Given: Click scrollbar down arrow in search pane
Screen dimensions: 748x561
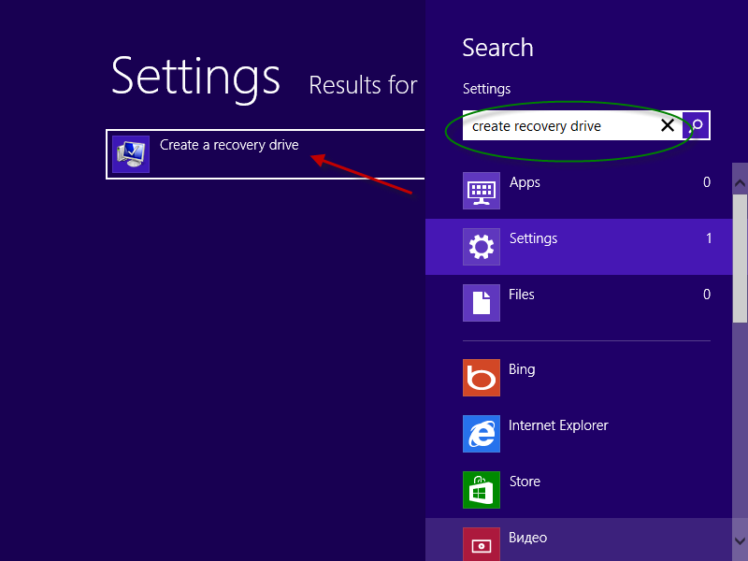Looking at the screenshot, I should 740,541.
